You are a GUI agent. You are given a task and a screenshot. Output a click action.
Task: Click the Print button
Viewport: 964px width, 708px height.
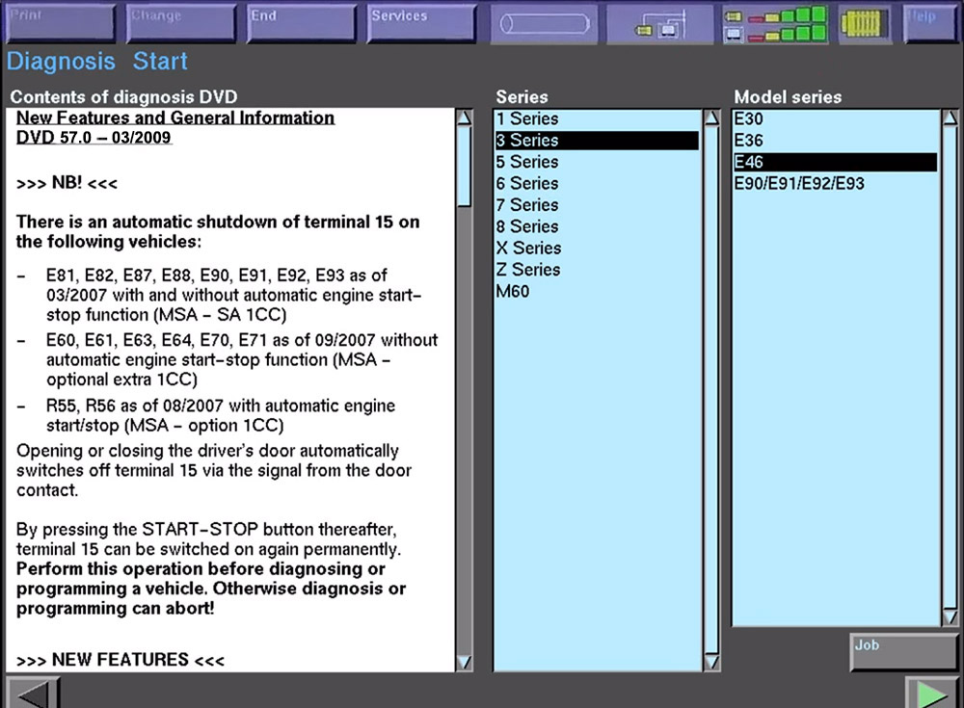pos(60,23)
